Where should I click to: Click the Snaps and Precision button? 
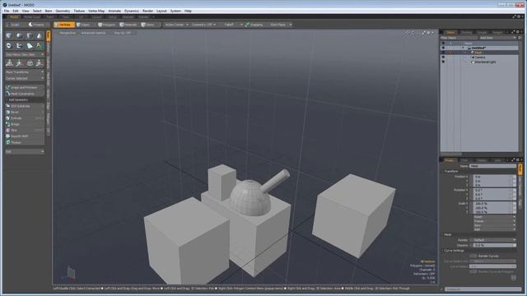click(25, 88)
